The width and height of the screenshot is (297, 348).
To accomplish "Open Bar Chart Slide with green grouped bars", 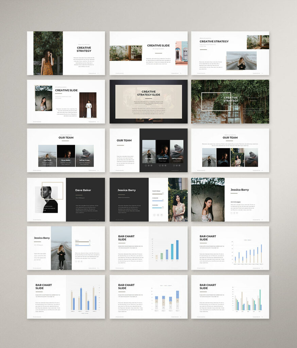I will (230, 297).
